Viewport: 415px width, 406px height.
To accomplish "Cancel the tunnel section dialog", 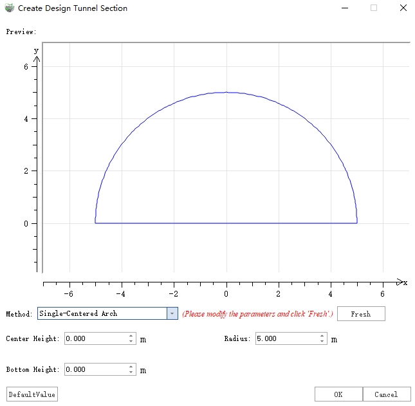I will point(386,394).
